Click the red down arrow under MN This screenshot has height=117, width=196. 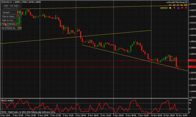point(186,8)
